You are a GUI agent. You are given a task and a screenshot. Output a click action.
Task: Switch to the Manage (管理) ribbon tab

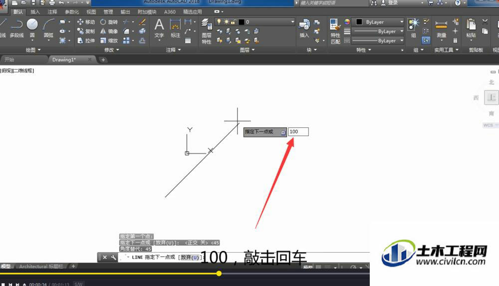(x=108, y=12)
